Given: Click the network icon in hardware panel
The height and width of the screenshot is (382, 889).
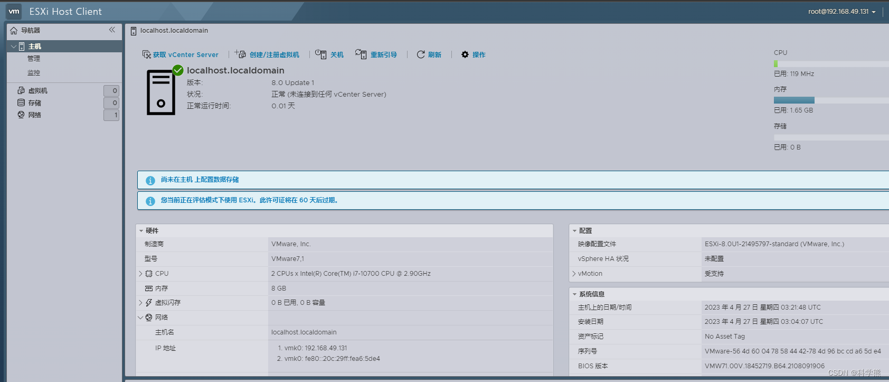Looking at the screenshot, I should pos(149,318).
